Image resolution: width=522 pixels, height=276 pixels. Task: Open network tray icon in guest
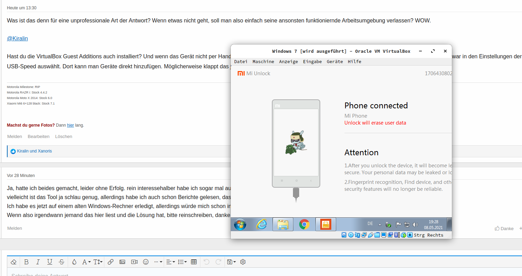click(x=407, y=225)
